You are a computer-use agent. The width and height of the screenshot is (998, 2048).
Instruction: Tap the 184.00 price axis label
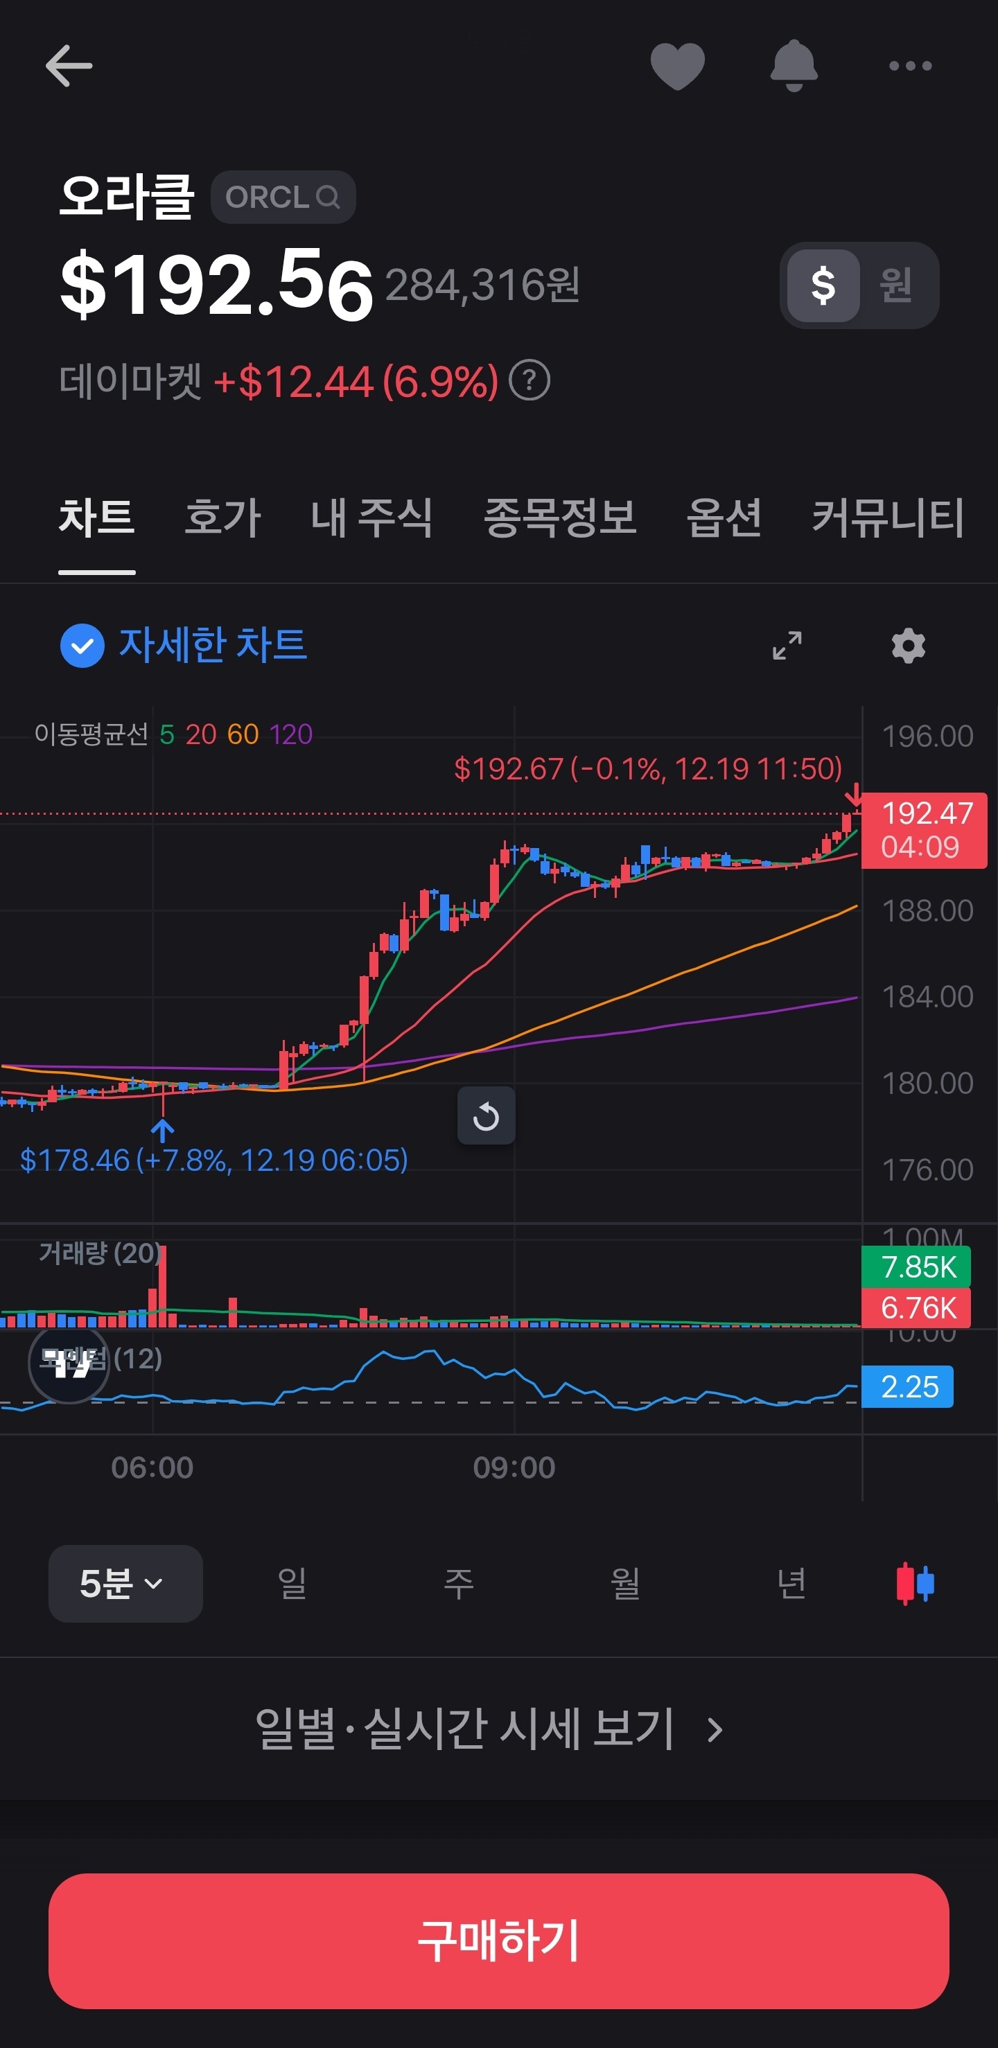coord(928,997)
